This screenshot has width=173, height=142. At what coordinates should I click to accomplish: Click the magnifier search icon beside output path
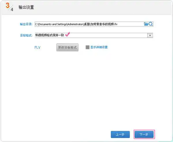pyautogui.click(x=151, y=24)
